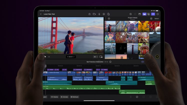Toggle the highlighted media browser button
Viewport: 187px width, 105px height.
pyautogui.click(x=144, y=14)
